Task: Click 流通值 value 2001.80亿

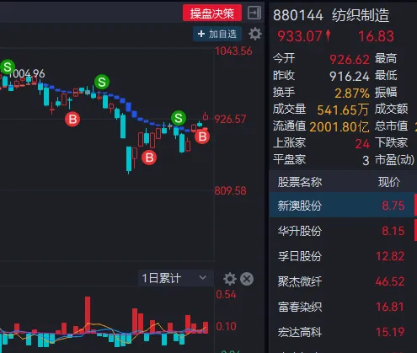Action: pyautogui.click(x=339, y=126)
